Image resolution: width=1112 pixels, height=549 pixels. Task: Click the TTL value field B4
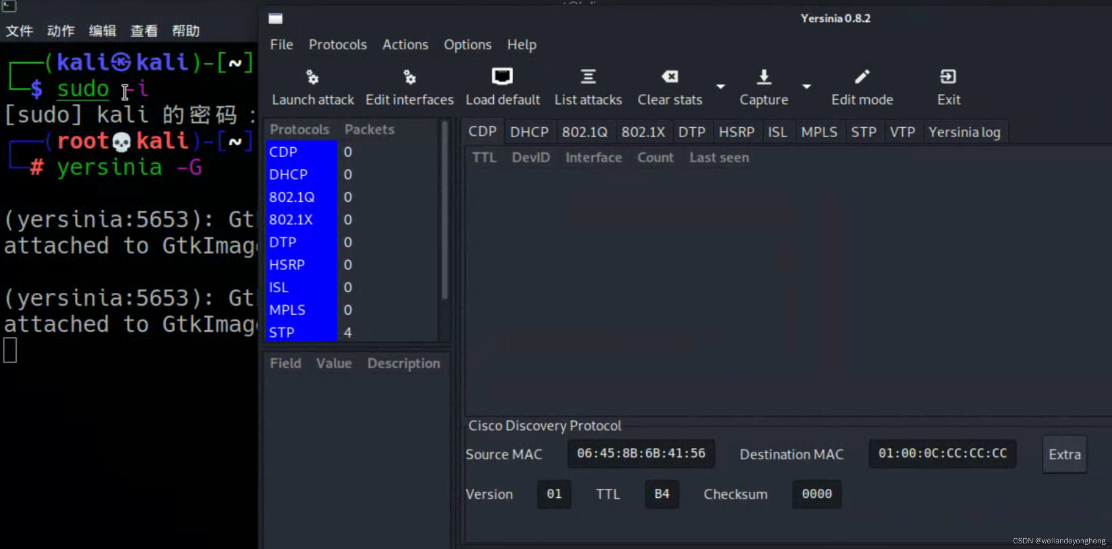(x=661, y=494)
